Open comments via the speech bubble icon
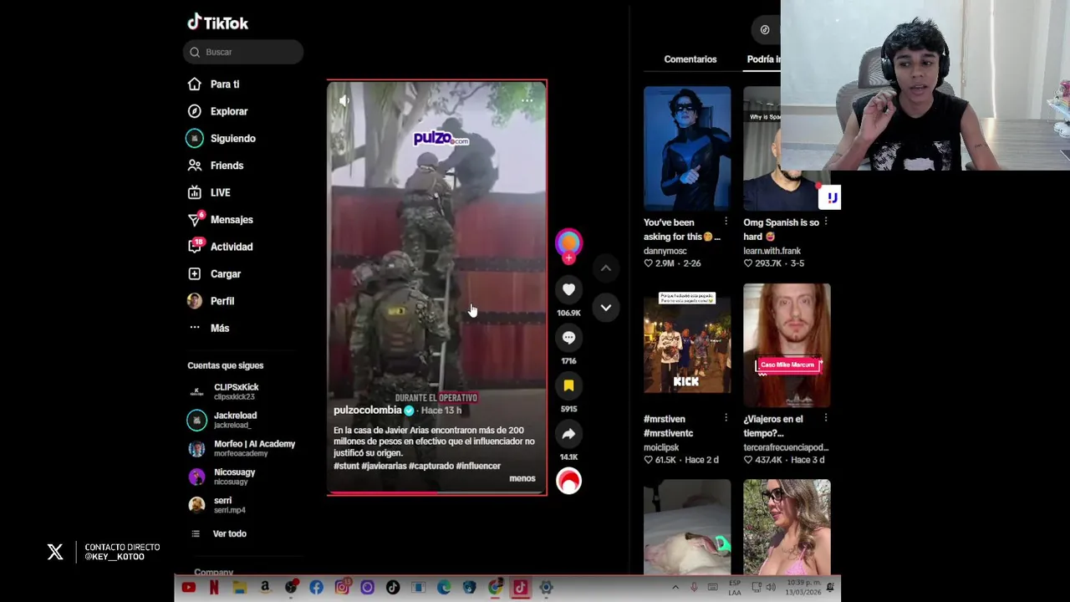This screenshot has height=602, width=1070. (568, 338)
